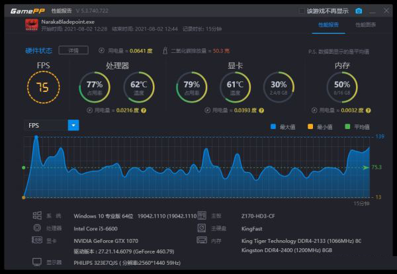Click the 15分钟 chart duration label
This screenshot has width=397, height=274.
tap(361, 204)
